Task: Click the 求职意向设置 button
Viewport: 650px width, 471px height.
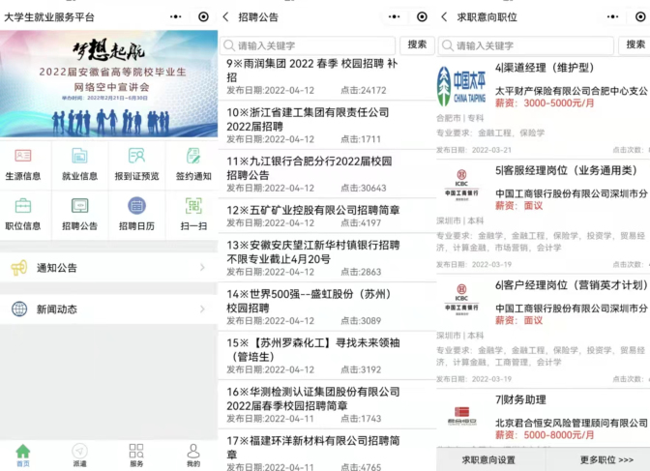Action: click(x=488, y=459)
